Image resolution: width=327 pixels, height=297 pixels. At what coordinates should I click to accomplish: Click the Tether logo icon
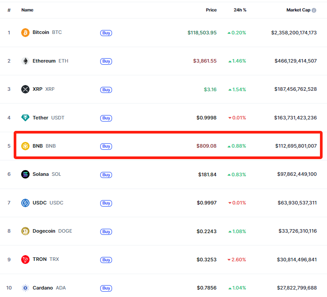point(25,118)
